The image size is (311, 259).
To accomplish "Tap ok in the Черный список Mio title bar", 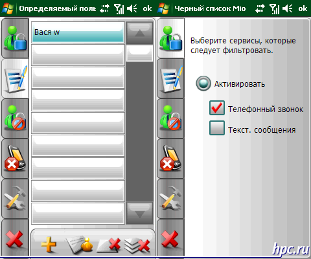I will click(x=303, y=8).
